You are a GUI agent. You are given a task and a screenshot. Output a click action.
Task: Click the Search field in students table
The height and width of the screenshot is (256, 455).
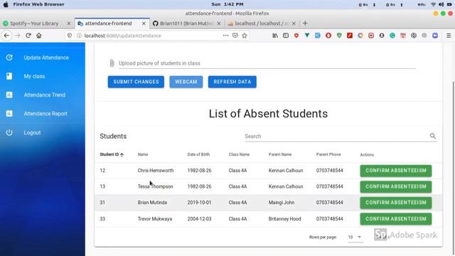(x=336, y=136)
